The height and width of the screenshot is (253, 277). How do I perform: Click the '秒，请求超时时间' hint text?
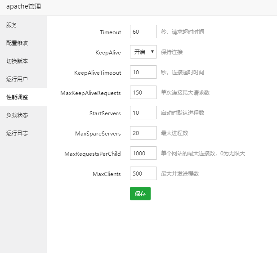coord(183,32)
